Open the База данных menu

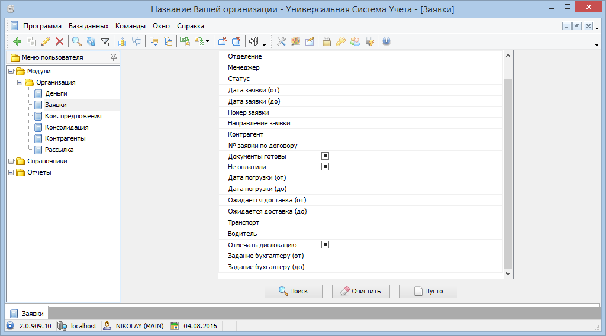(88, 26)
